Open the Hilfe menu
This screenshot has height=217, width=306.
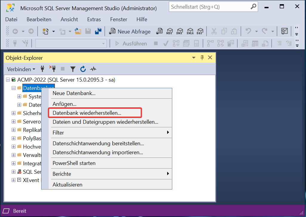coord(142,19)
